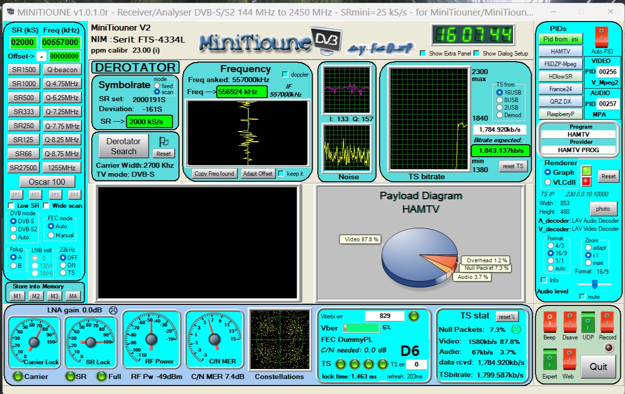Toggle the Dsave rocker switch
Screen dimensions: 625x394
569,322
